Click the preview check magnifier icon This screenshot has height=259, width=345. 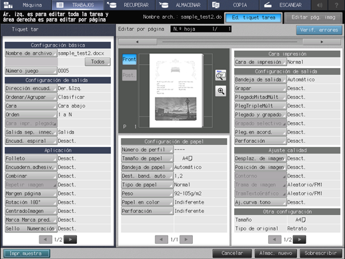point(221,75)
